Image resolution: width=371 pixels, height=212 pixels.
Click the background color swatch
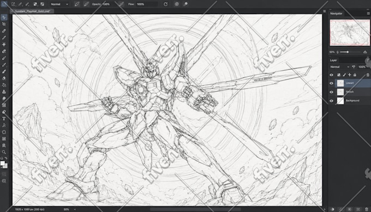[x=5, y=166]
